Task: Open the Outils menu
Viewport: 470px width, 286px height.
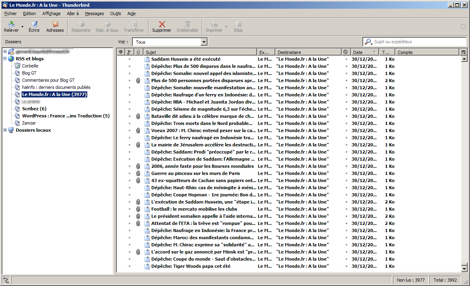Action: click(x=115, y=13)
